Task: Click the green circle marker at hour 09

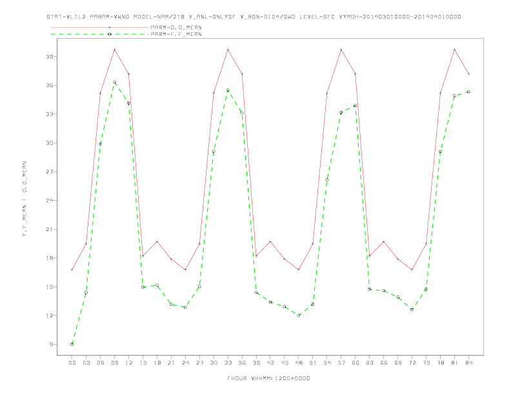Action: point(114,83)
